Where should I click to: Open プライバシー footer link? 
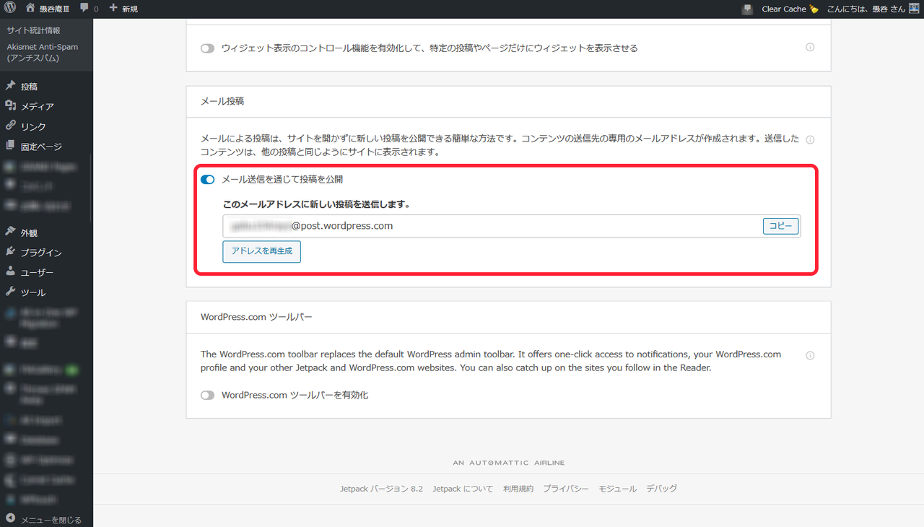tap(565, 489)
